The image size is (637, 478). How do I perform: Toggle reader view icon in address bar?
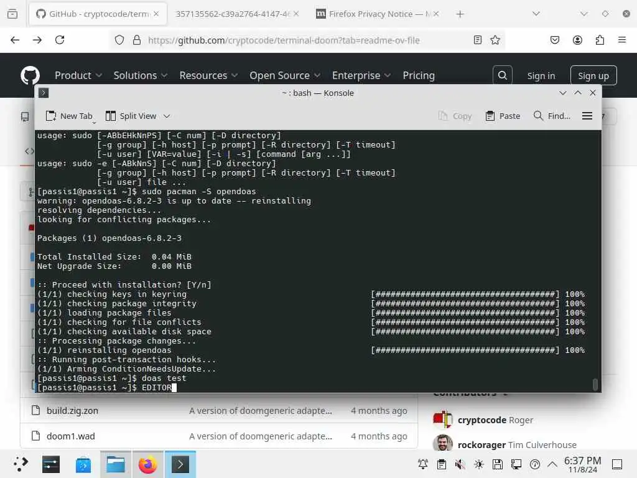pos(477,40)
